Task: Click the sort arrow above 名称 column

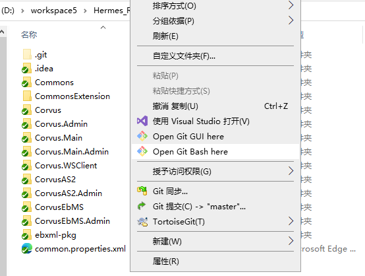Action: coord(103,28)
